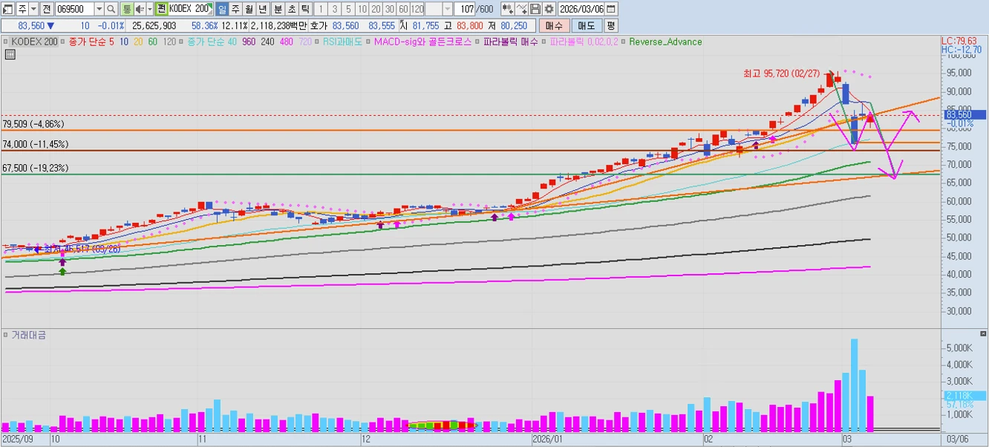Click the 2026/01 time axis label
989x447 pixels.
549,440
